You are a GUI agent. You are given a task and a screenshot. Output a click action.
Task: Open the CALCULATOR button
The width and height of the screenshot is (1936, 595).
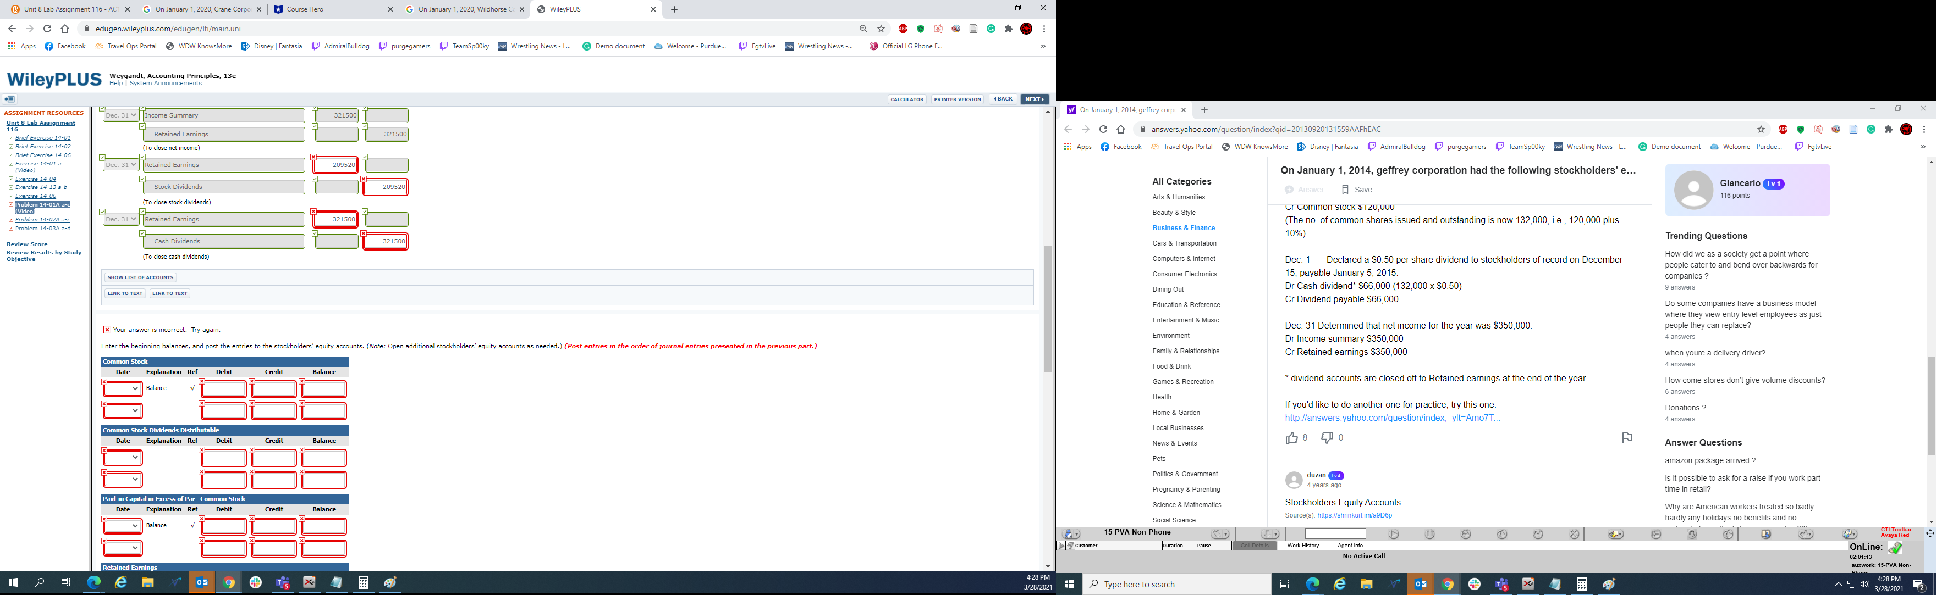[906, 99]
